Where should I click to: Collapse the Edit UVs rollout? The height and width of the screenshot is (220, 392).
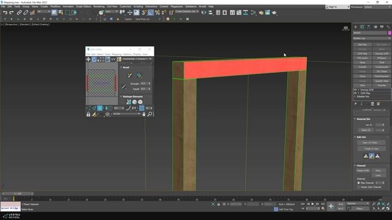(x=361, y=137)
